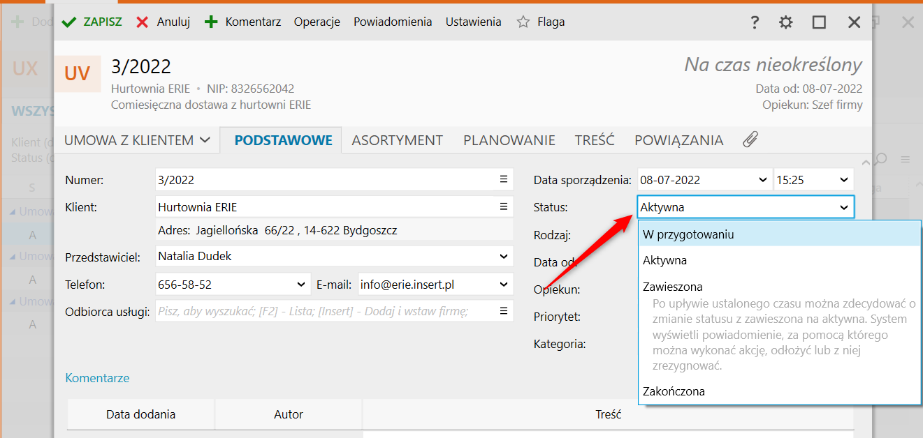Screen dimensions: 923x438
Task: Switch to the POWIĄZANIA tab
Action: tap(678, 140)
